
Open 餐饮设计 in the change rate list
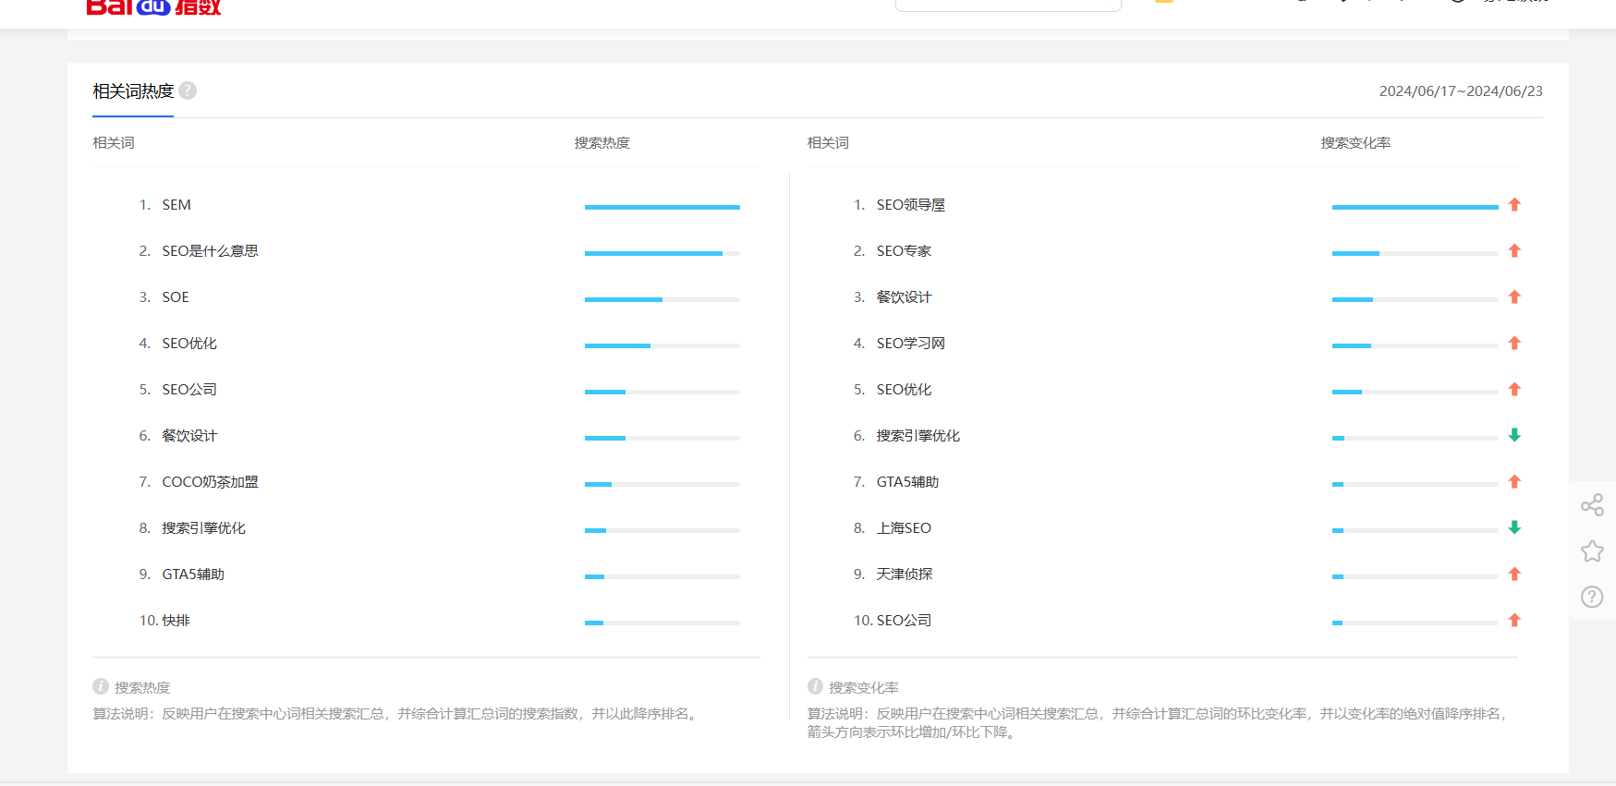coord(904,297)
